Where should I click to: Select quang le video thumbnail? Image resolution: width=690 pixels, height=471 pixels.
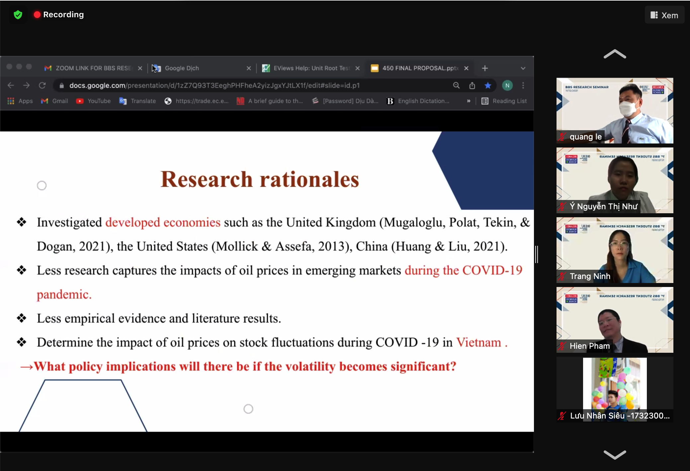point(615,110)
